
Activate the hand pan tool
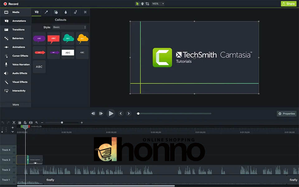(x=142, y=4)
